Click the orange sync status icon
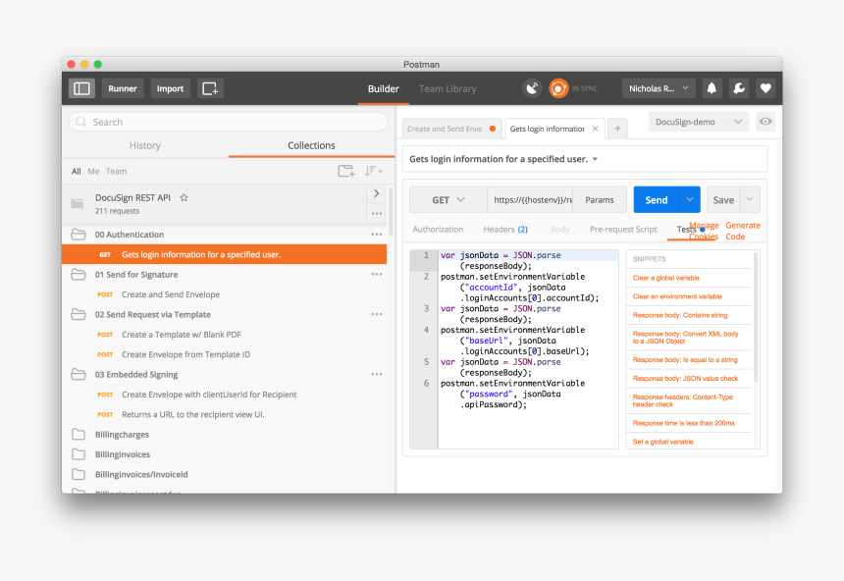Viewport: 844px width, 581px height. pyautogui.click(x=558, y=88)
